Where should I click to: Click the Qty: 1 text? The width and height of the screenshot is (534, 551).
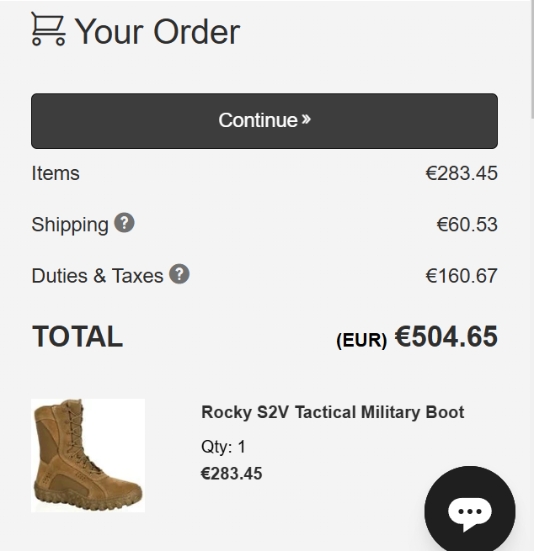coord(223,447)
